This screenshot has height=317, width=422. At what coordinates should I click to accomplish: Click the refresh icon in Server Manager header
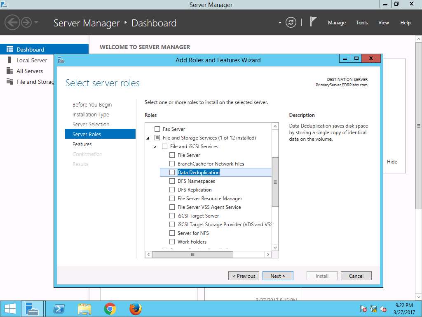[x=291, y=22]
